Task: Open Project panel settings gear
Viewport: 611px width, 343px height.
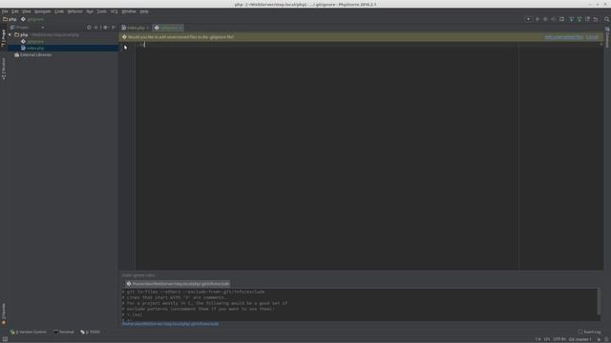Action: click(105, 28)
